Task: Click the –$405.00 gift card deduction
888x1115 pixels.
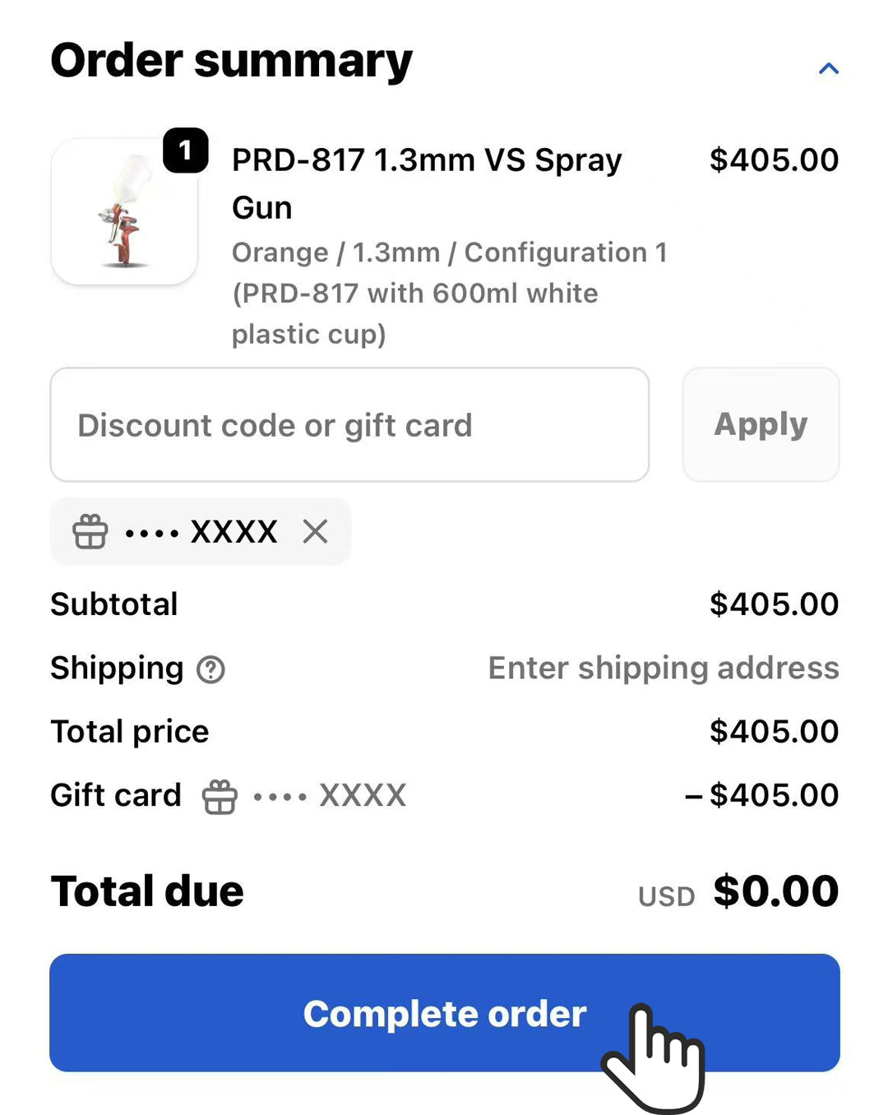Action: click(x=761, y=795)
